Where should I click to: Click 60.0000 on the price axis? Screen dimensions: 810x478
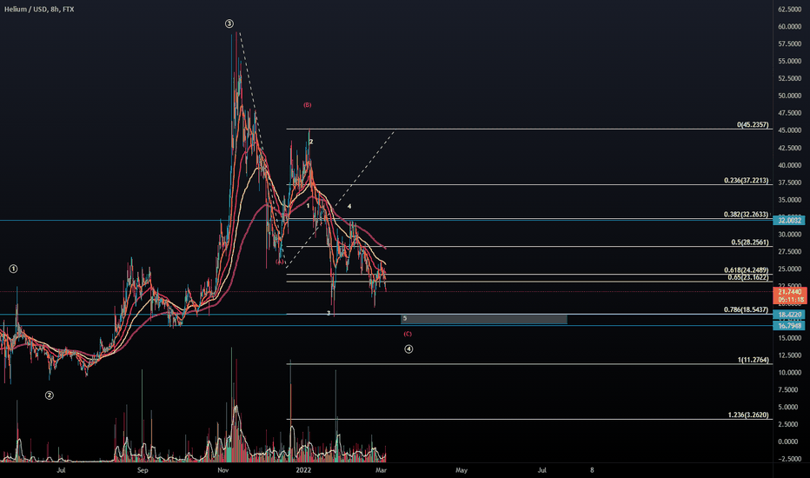(x=790, y=27)
